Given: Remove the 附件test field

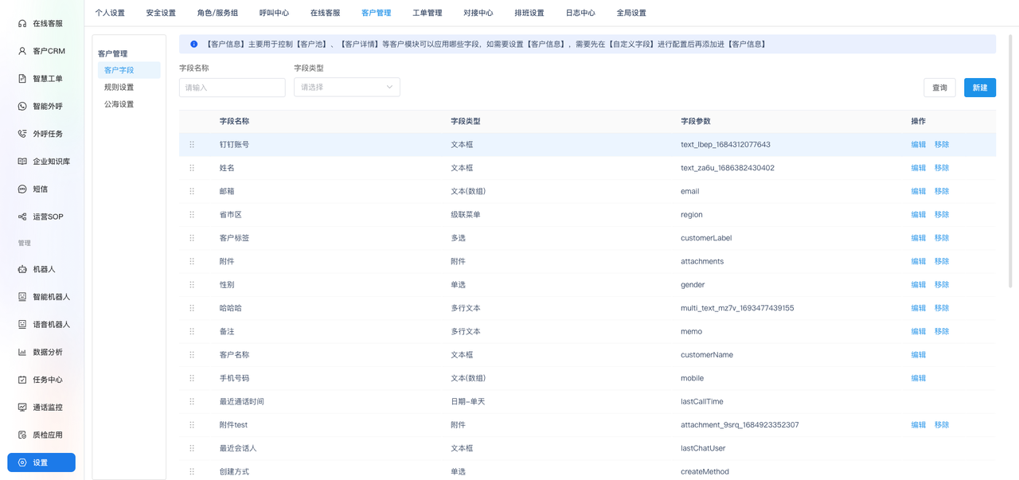Looking at the screenshot, I should point(942,425).
